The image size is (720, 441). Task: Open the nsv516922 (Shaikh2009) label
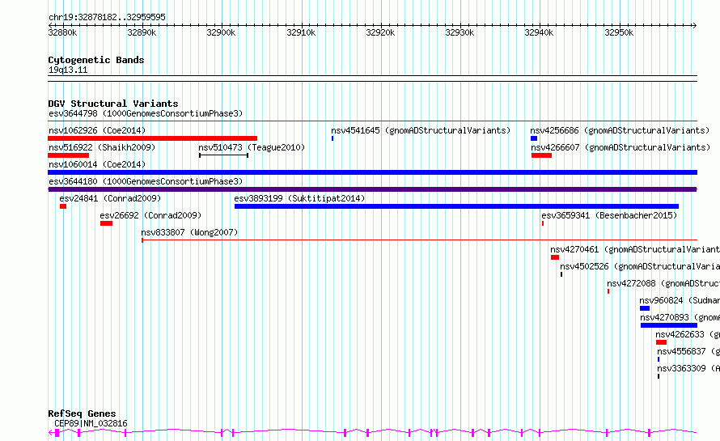(102, 147)
